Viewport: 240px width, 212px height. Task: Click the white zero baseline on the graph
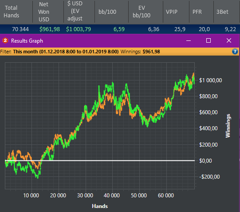click(x=100, y=160)
